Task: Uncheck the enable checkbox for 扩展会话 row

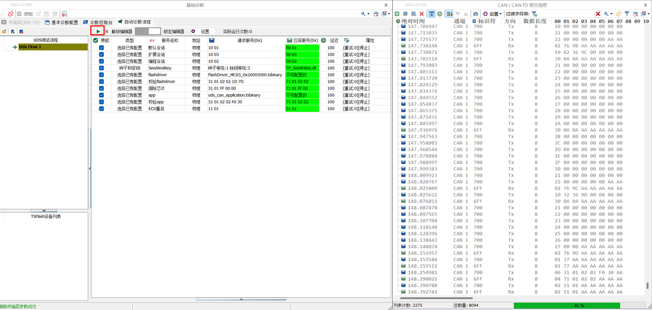Action: (x=101, y=54)
